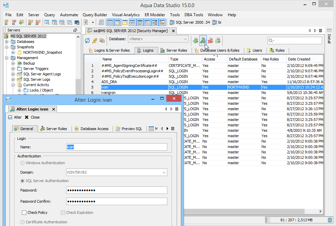The image size is (336, 226).
Task: Click the right arrow to show more dialog tabs
Action: click(x=167, y=129)
